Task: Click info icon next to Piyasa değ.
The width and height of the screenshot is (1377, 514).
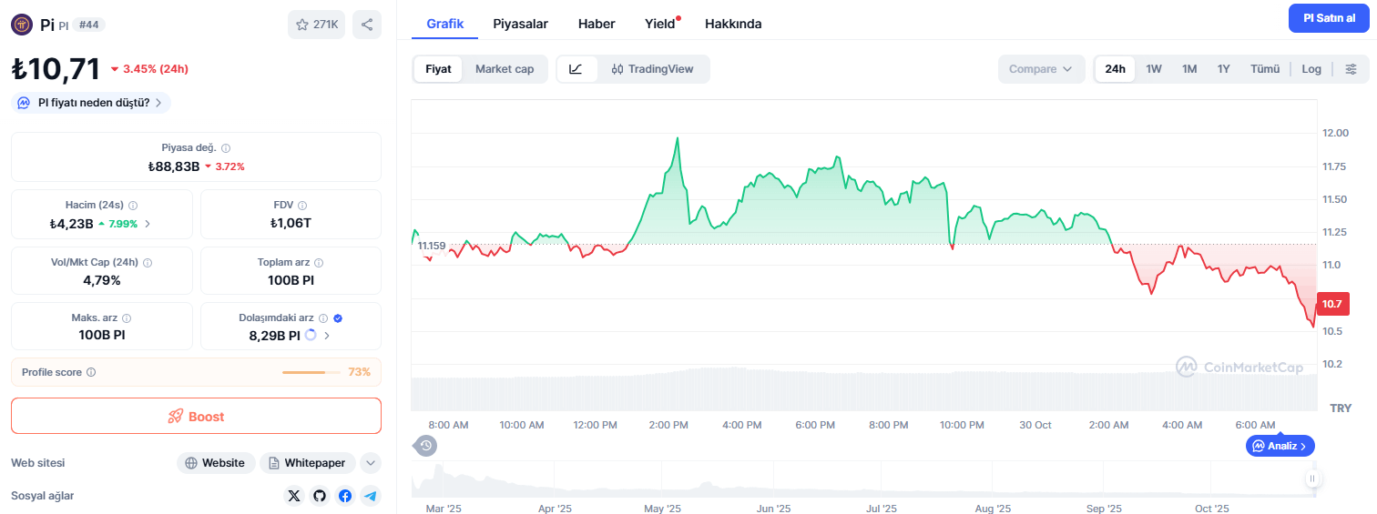Action: click(x=226, y=148)
